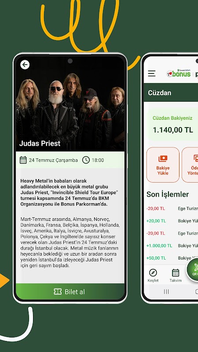Tap the ticket icon in Bilet al
Viewport: 198px width, 352px height.
(58, 292)
